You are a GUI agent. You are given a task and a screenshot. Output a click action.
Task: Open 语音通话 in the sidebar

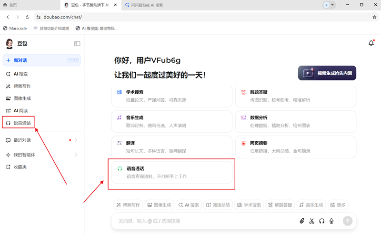tap(19, 123)
